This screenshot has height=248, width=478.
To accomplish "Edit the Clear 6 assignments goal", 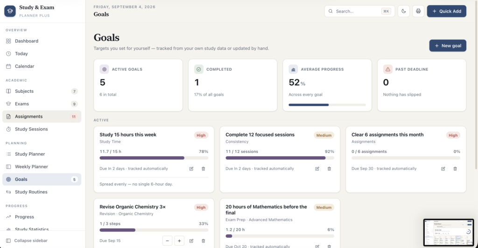I will coord(443,169).
